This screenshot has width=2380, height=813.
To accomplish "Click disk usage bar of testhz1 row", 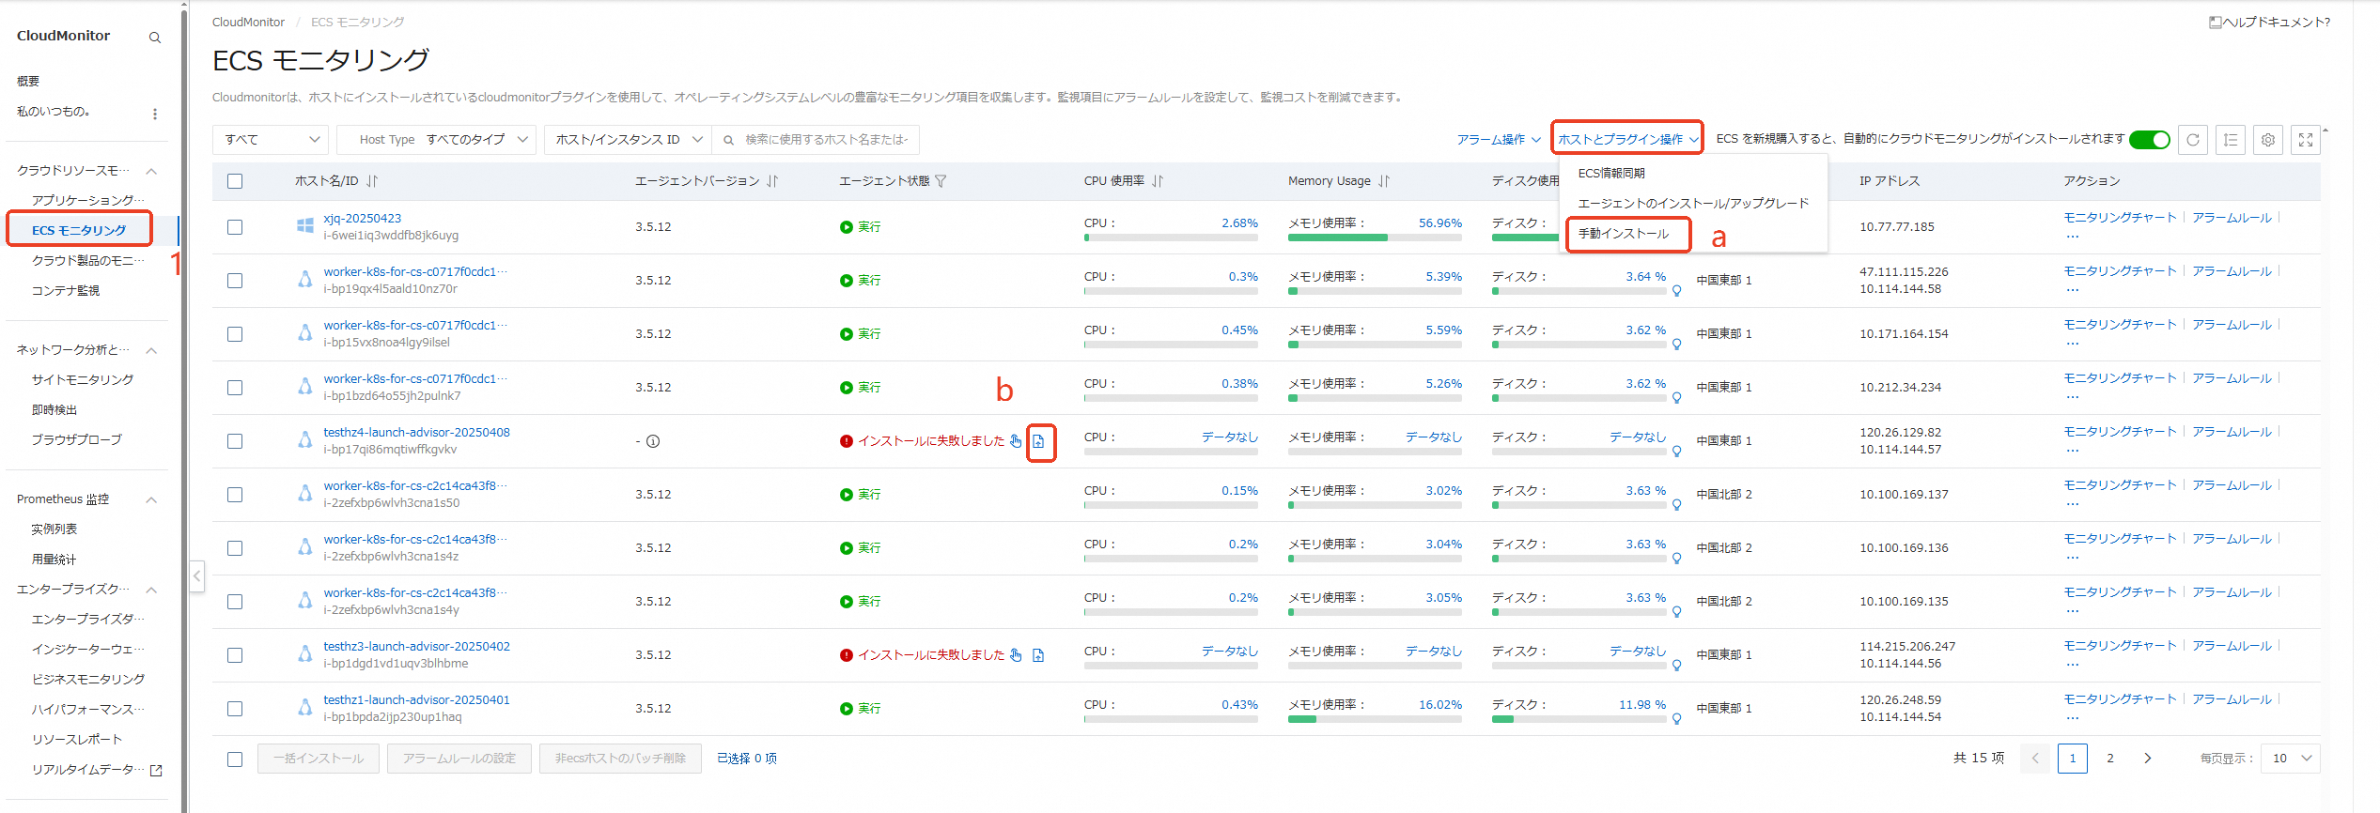I will (x=1579, y=720).
